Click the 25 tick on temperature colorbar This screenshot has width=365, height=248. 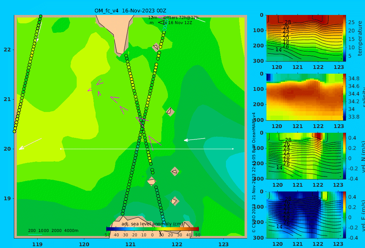(351, 22)
